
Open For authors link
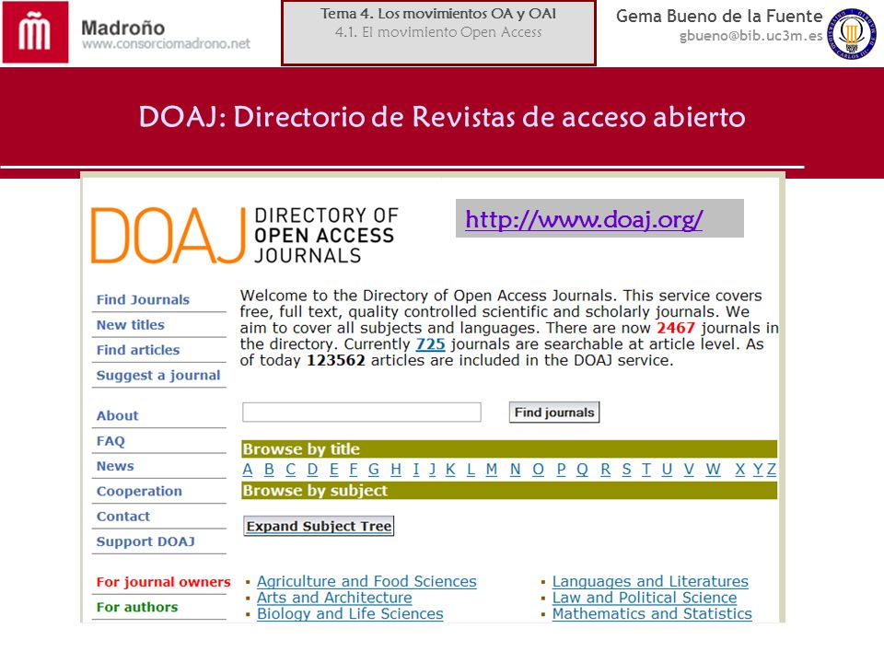click(x=137, y=607)
